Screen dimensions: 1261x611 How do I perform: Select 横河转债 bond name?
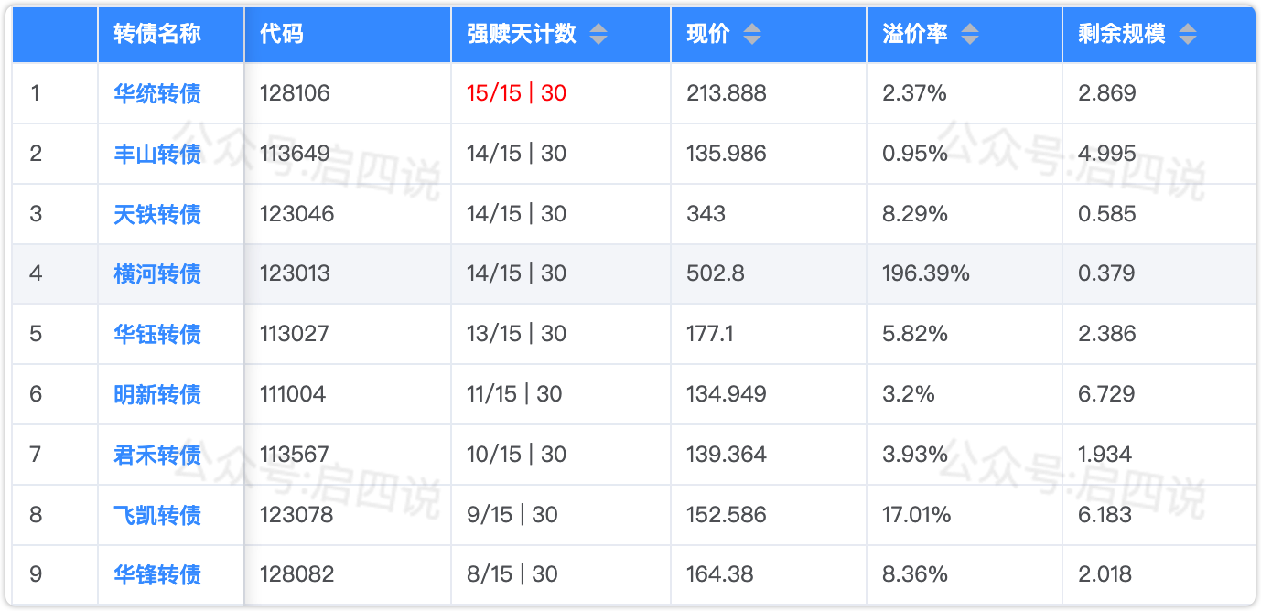pos(157,273)
